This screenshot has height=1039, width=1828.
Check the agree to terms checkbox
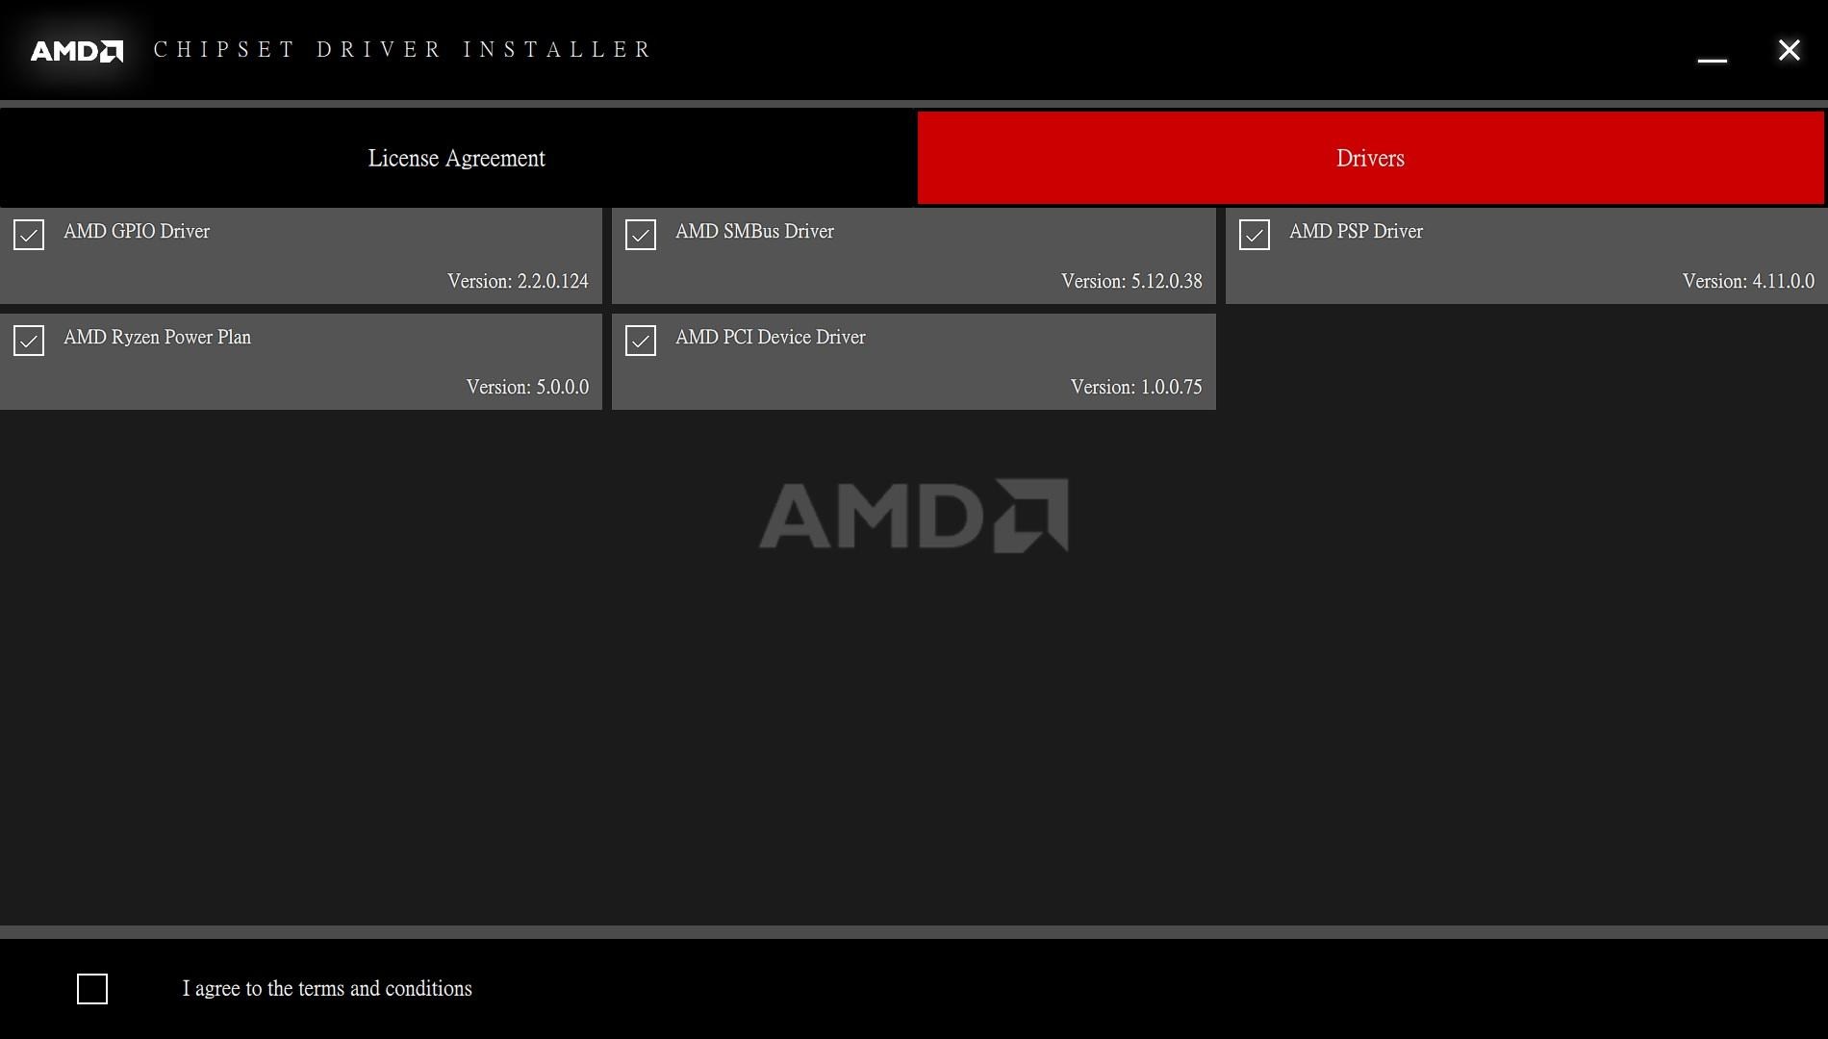[x=92, y=989]
